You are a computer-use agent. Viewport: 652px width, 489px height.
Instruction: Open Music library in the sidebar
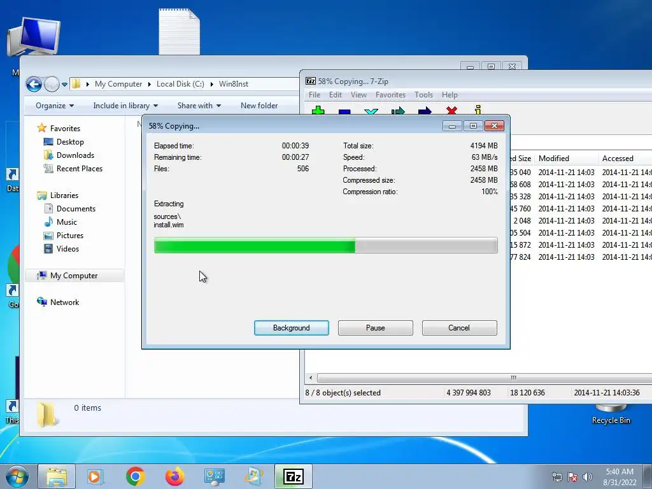pos(66,222)
